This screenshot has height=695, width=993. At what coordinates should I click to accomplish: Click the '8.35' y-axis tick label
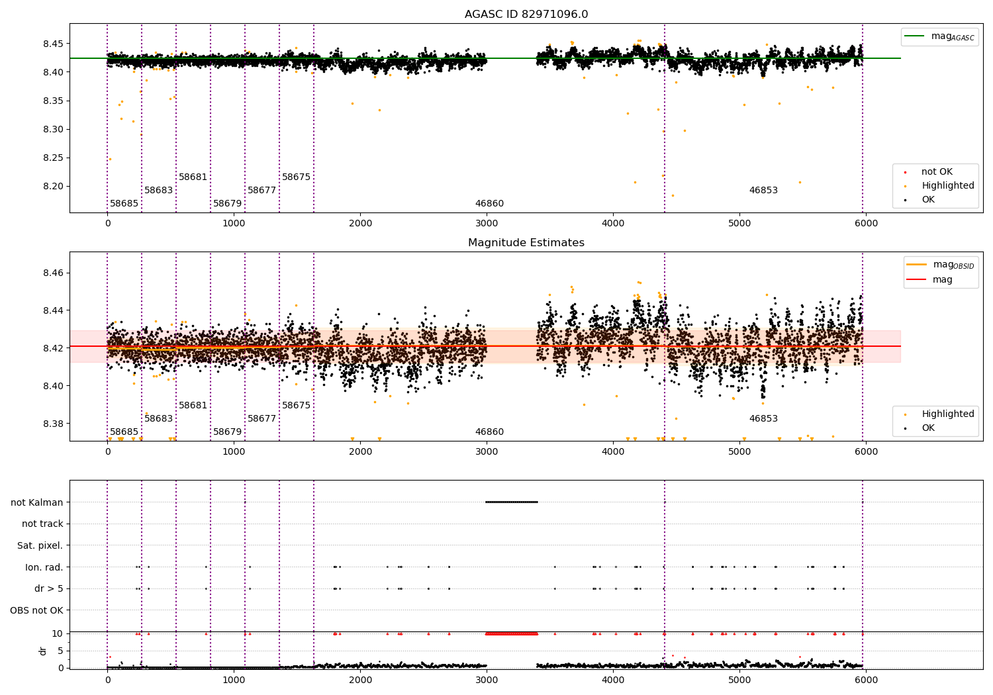(x=54, y=101)
